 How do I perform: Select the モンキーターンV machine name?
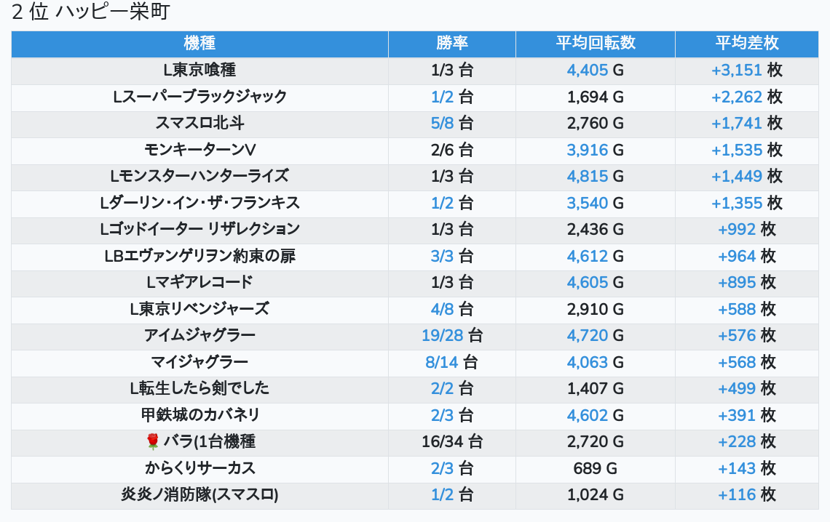pyautogui.click(x=199, y=150)
